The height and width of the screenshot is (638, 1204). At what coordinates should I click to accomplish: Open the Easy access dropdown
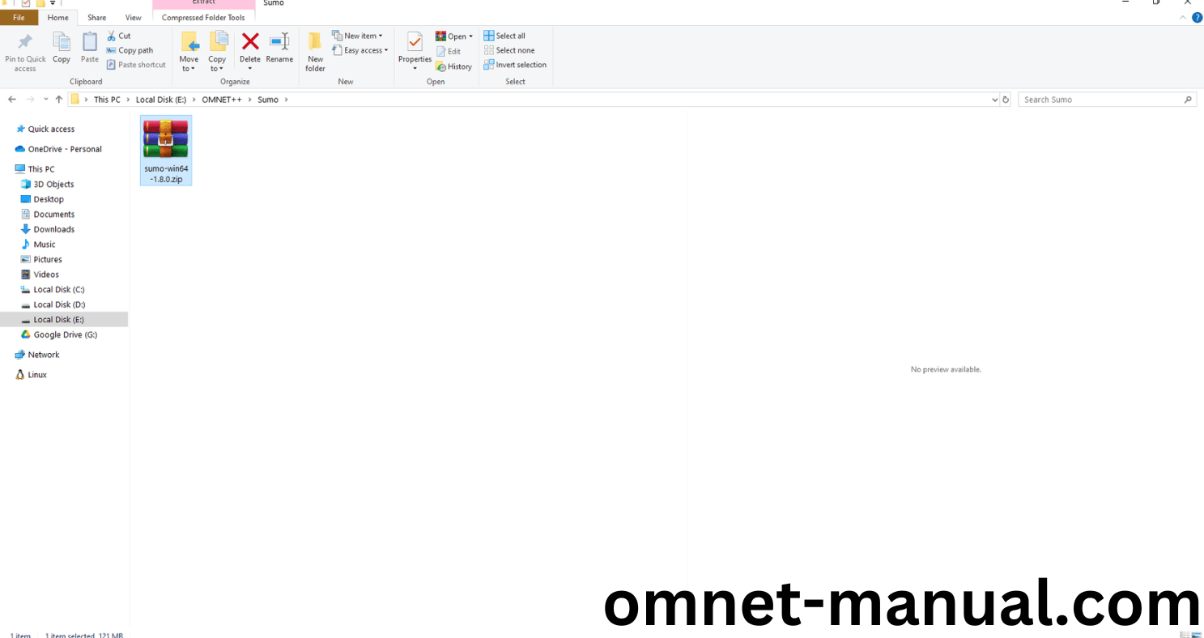pyautogui.click(x=359, y=50)
